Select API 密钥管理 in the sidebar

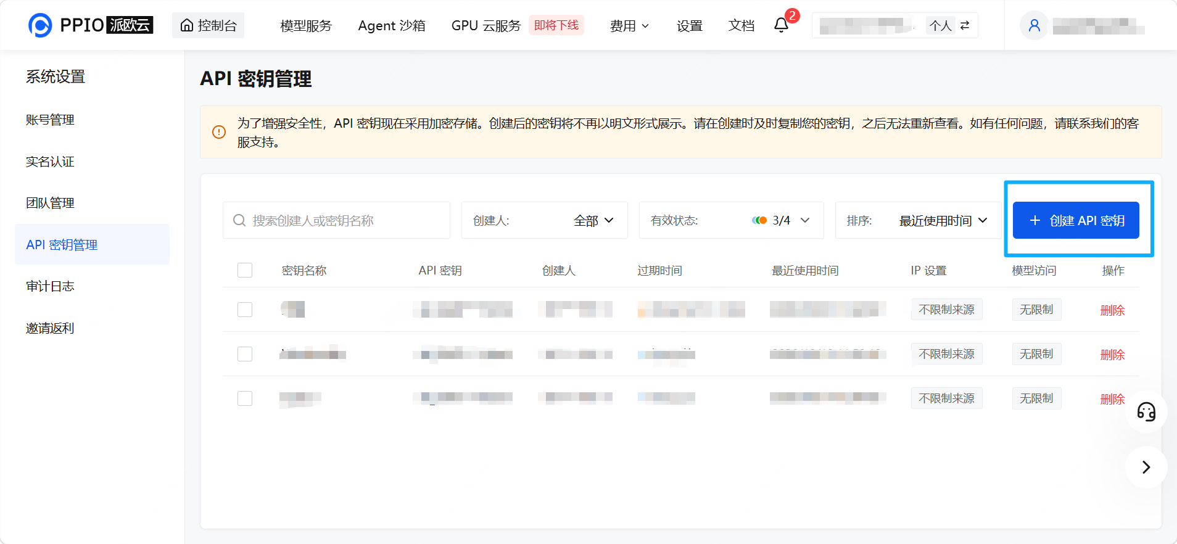coord(92,244)
